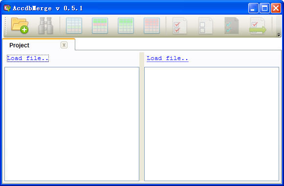The image size is (284, 186).
Task: Click inside the right empty file panel
Action: [x=212, y=124]
